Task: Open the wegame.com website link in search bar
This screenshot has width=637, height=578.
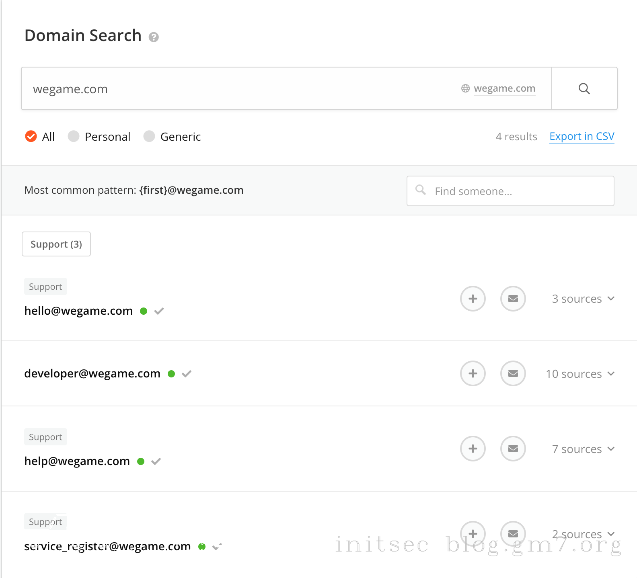Action: pos(504,88)
